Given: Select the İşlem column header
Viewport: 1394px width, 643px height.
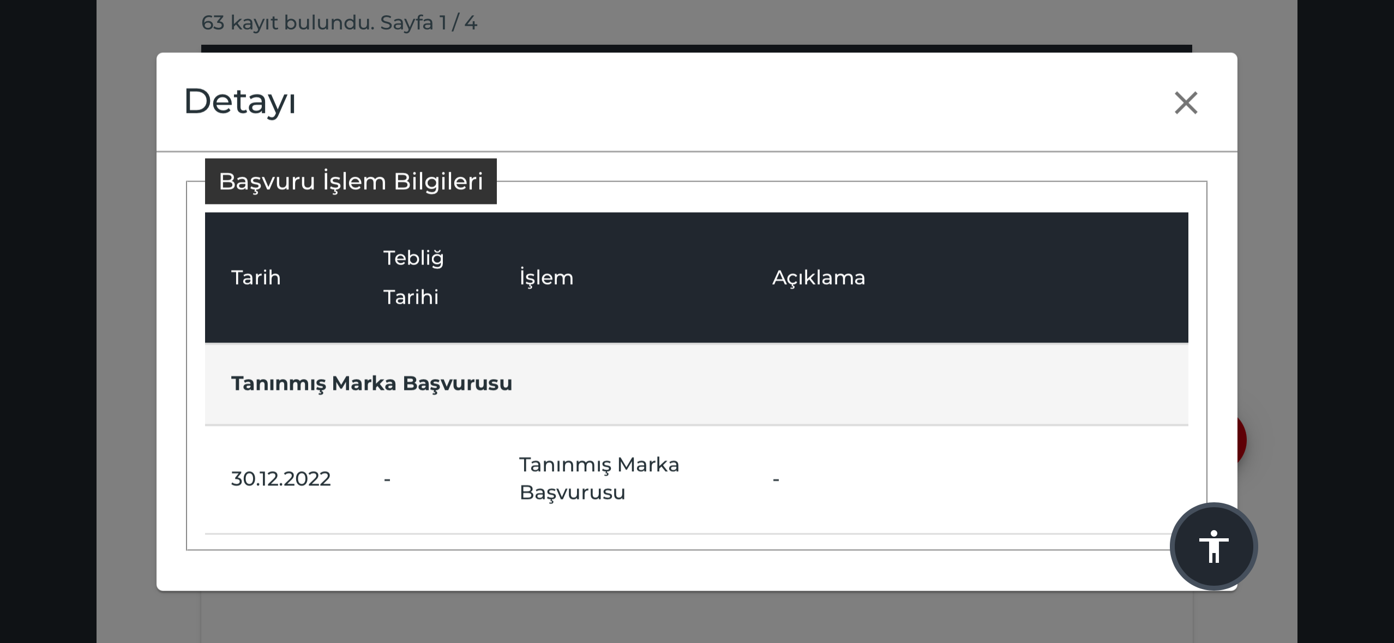Looking at the screenshot, I should 546,278.
